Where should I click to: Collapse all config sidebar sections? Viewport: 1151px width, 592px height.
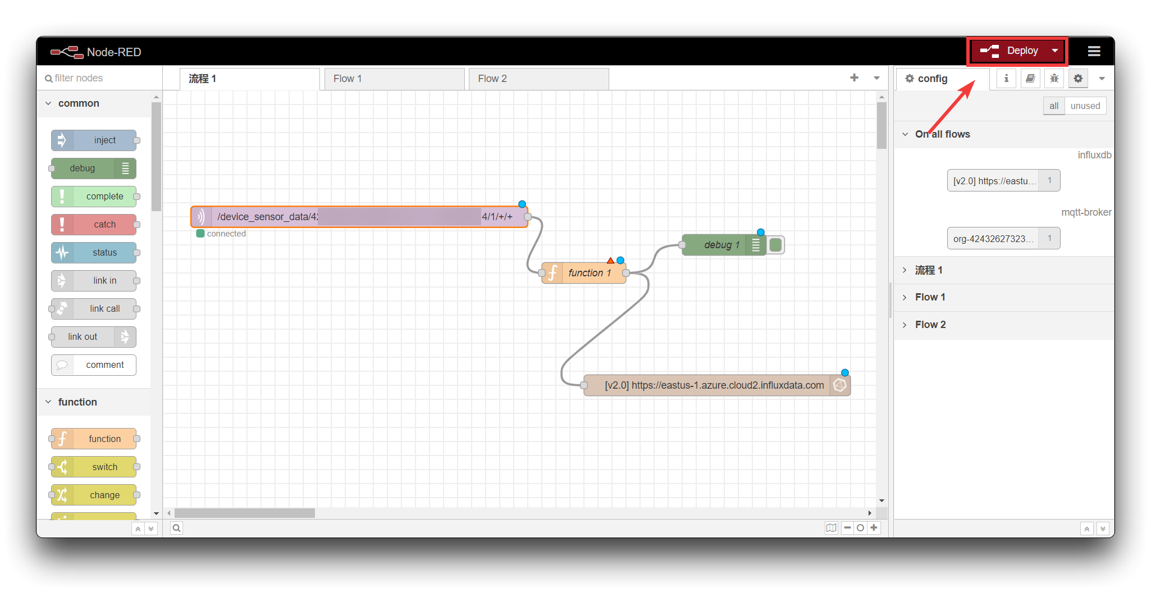coord(1087,529)
